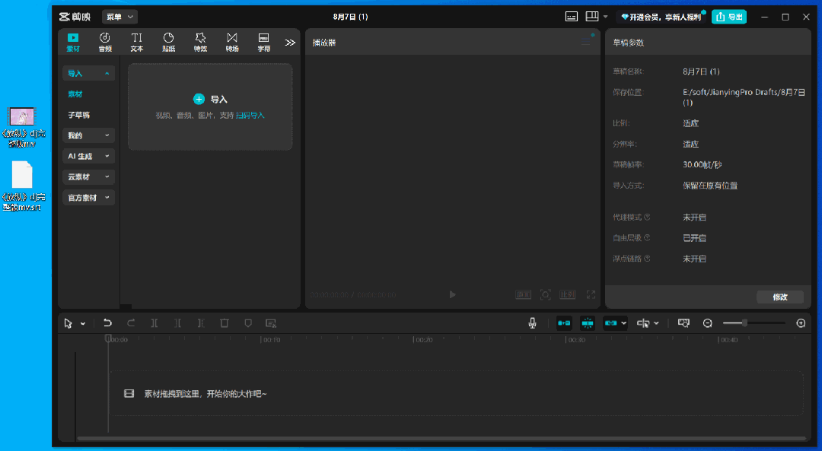Screen dimensions: 822x451
Task: Start voice recording with the microphone
Action: tap(532, 323)
